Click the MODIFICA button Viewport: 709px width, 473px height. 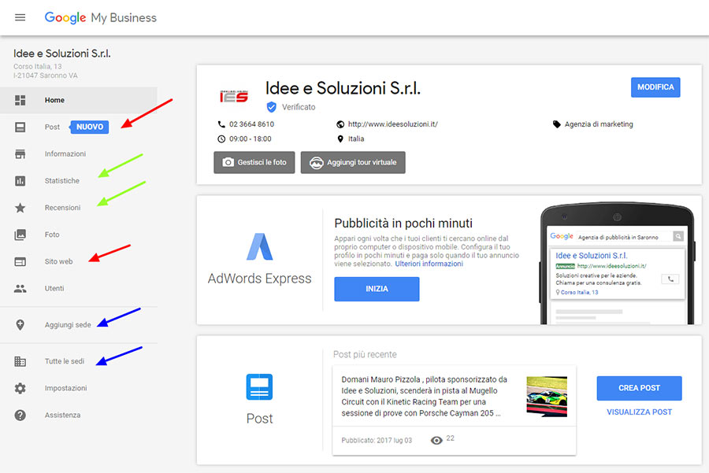(655, 87)
